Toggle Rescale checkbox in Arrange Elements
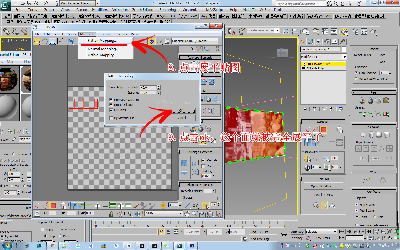400x250 pixels. click(203, 160)
